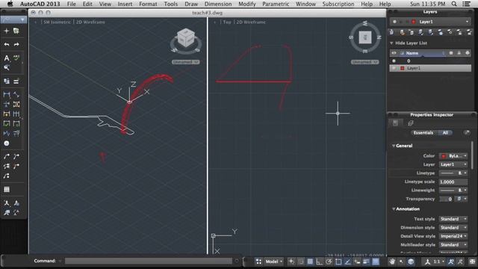
Task: Open the Insert menu
Action: [125, 4]
